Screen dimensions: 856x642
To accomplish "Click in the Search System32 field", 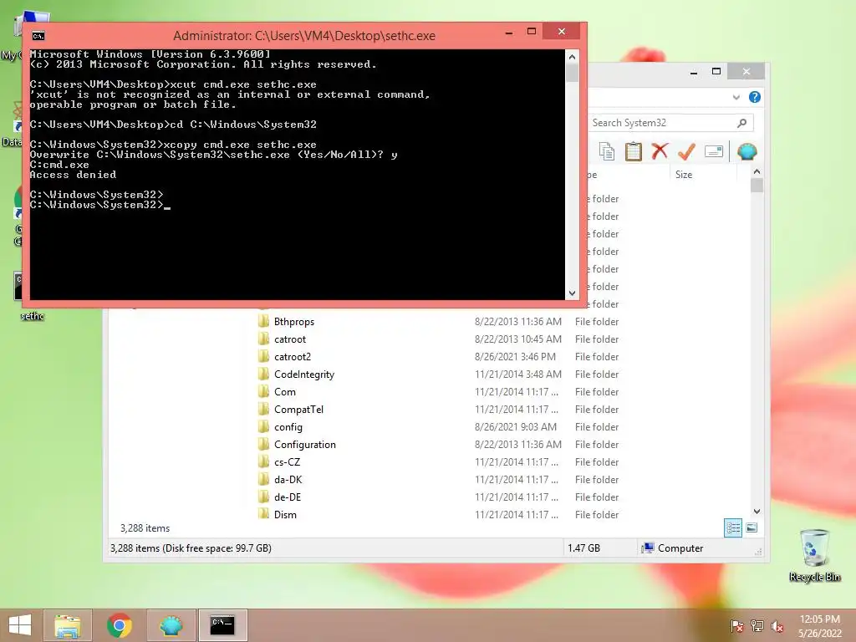I will 670,123.
